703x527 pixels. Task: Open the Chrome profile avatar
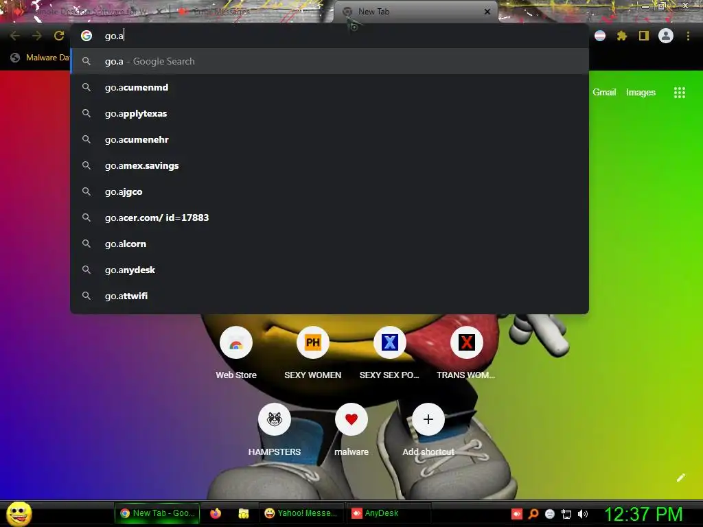[x=666, y=36]
